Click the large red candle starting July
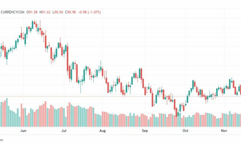Image resolution: width=241 pixels, height=145 pixels. point(67,59)
